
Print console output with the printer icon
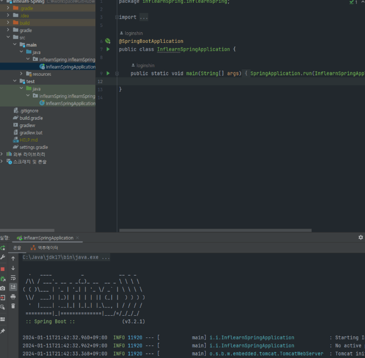point(13,297)
